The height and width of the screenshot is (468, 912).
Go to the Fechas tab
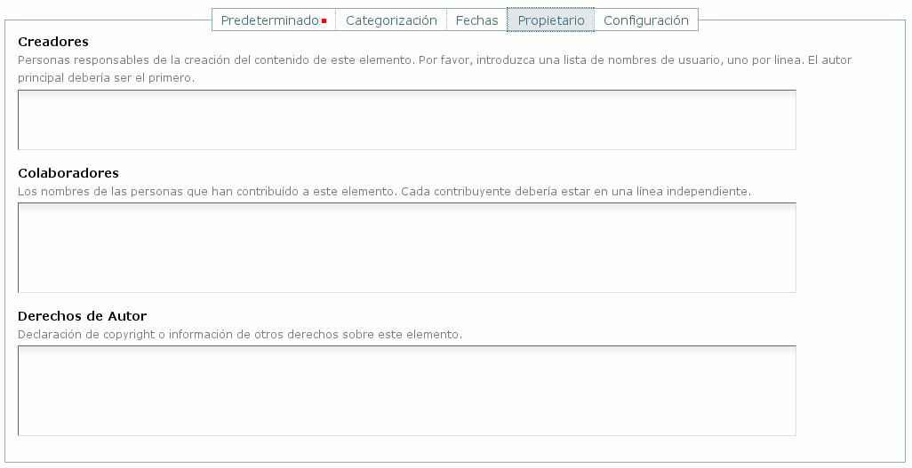476,20
